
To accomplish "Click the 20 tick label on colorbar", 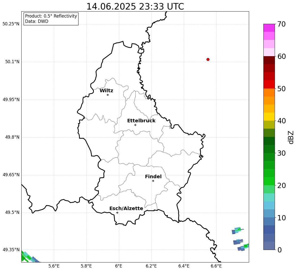I will pos(281,186).
